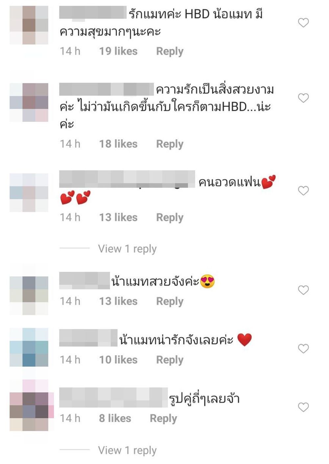Open avatar of the 'น้าแมทน่ารักจังเลยค่ะ' commenter

coord(29,347)
